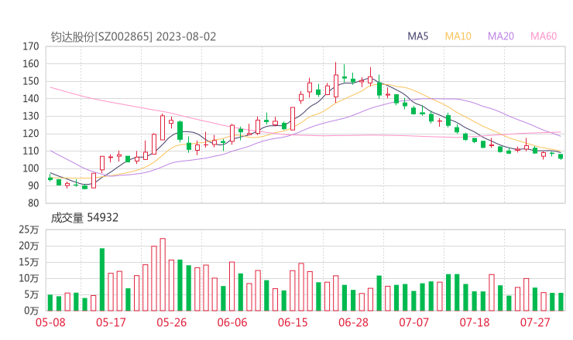Click the tall green volume bar near 05-17
The width and height of the screenshot is (573, 340).
point(102,280)
